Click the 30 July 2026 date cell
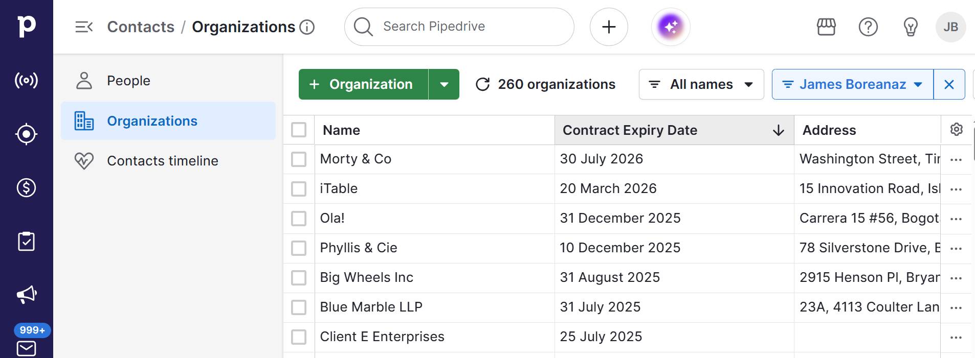The height and width of the screenshot is (358, 975). pyautogui.click(x=674, y=159)
